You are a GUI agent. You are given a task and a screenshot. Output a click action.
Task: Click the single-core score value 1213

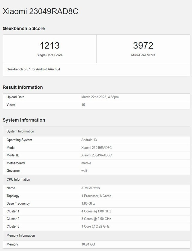point(49,46)
